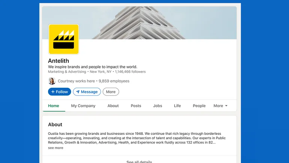Go to the About tab

pos(113,106)
